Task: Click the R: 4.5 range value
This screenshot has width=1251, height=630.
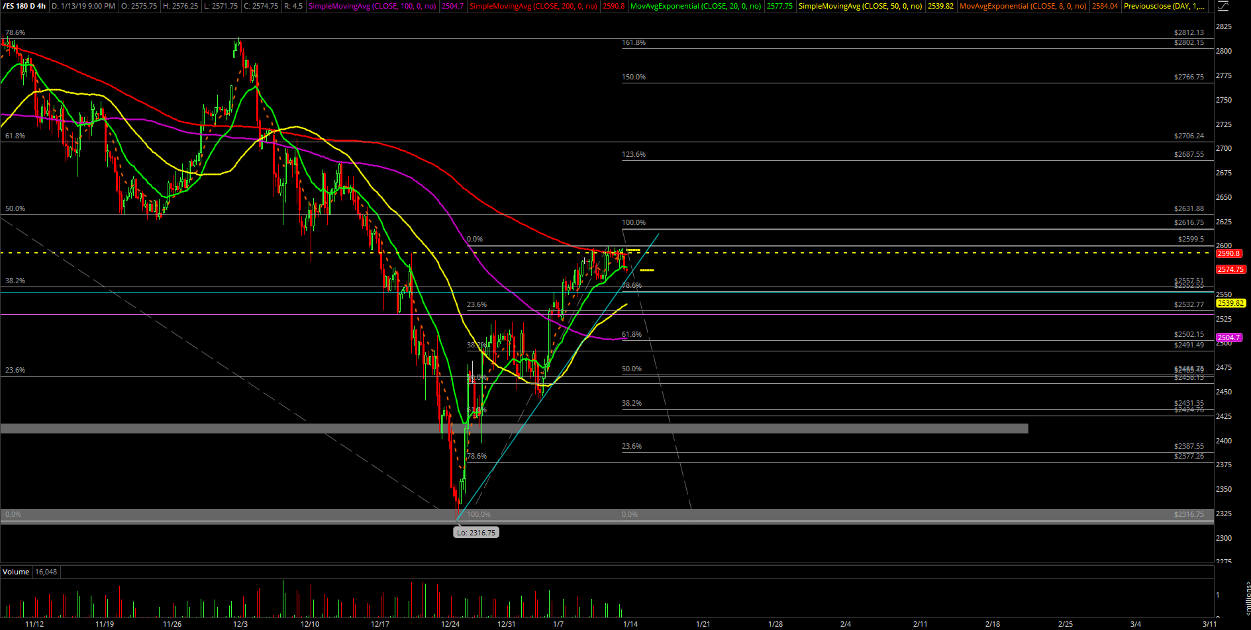Action: pyautogui.click(x=293, y=6)
